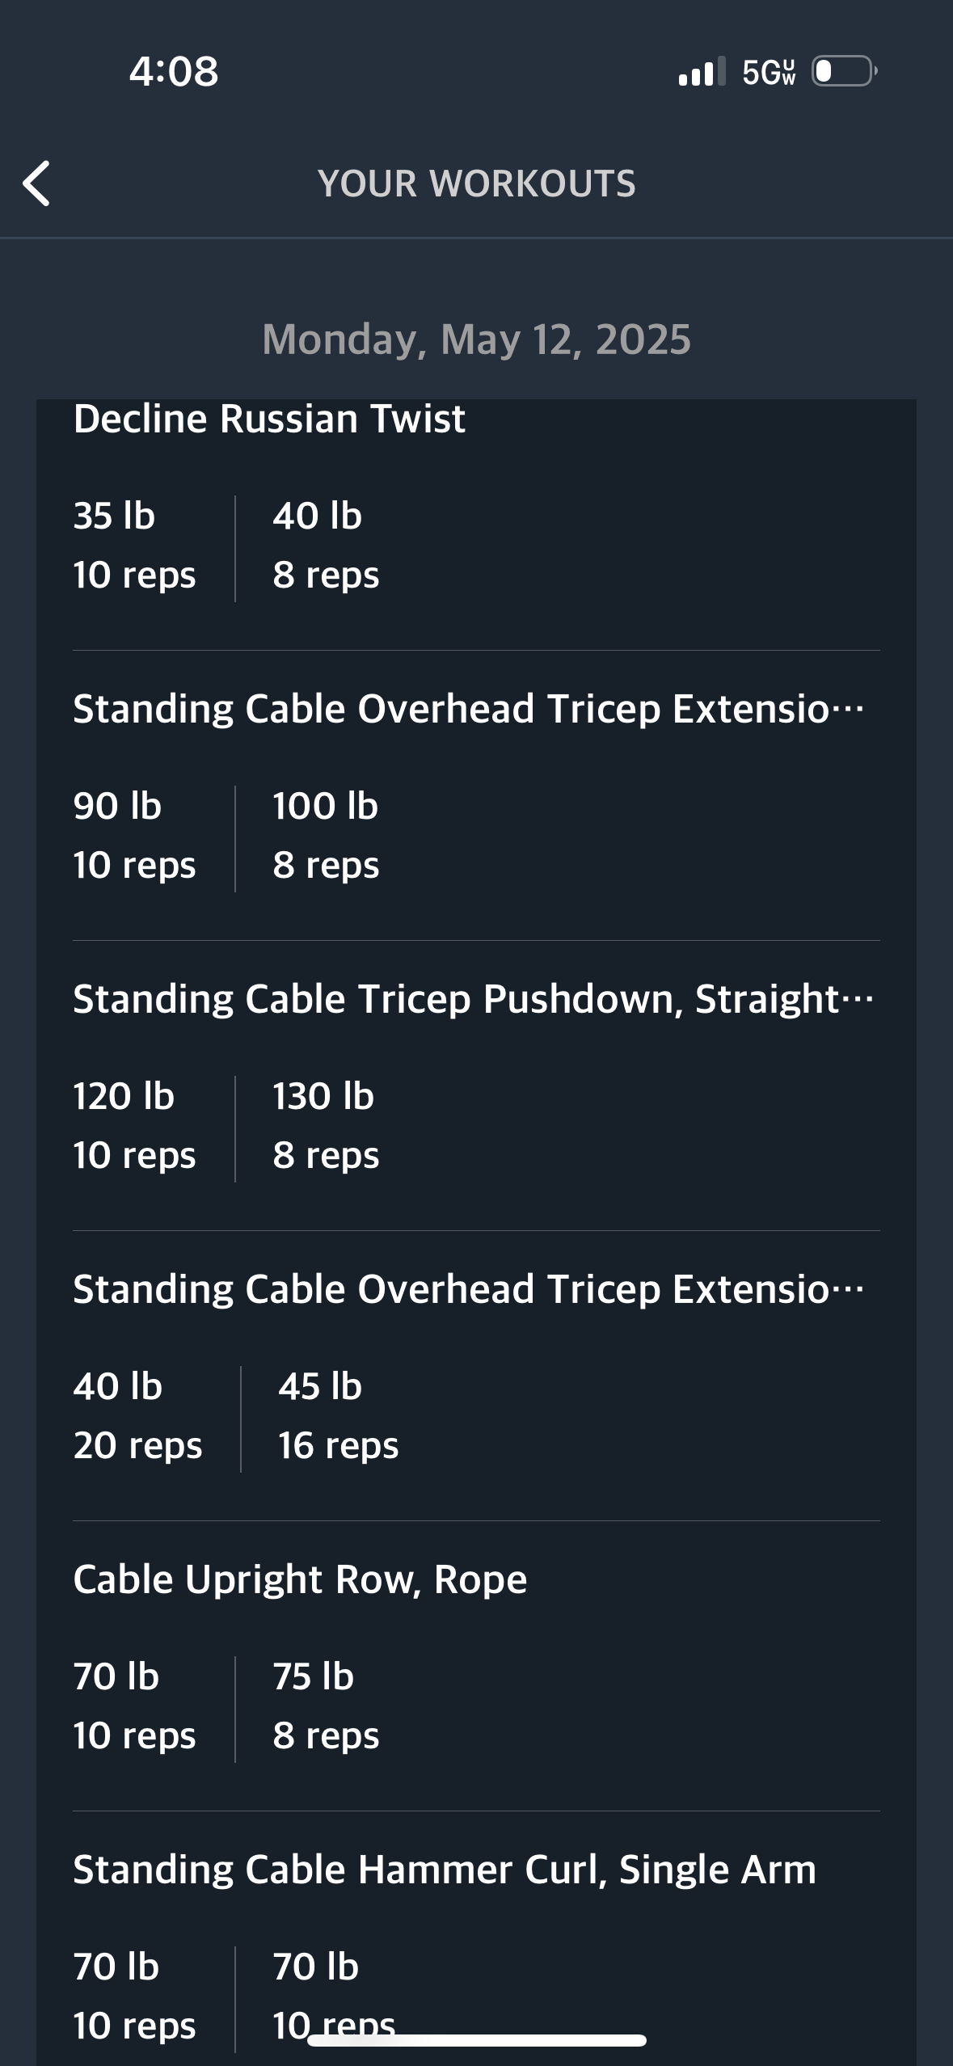
Task: Tap the home indicator bar
Action: pyautogui.click(x=476, y=2041)
